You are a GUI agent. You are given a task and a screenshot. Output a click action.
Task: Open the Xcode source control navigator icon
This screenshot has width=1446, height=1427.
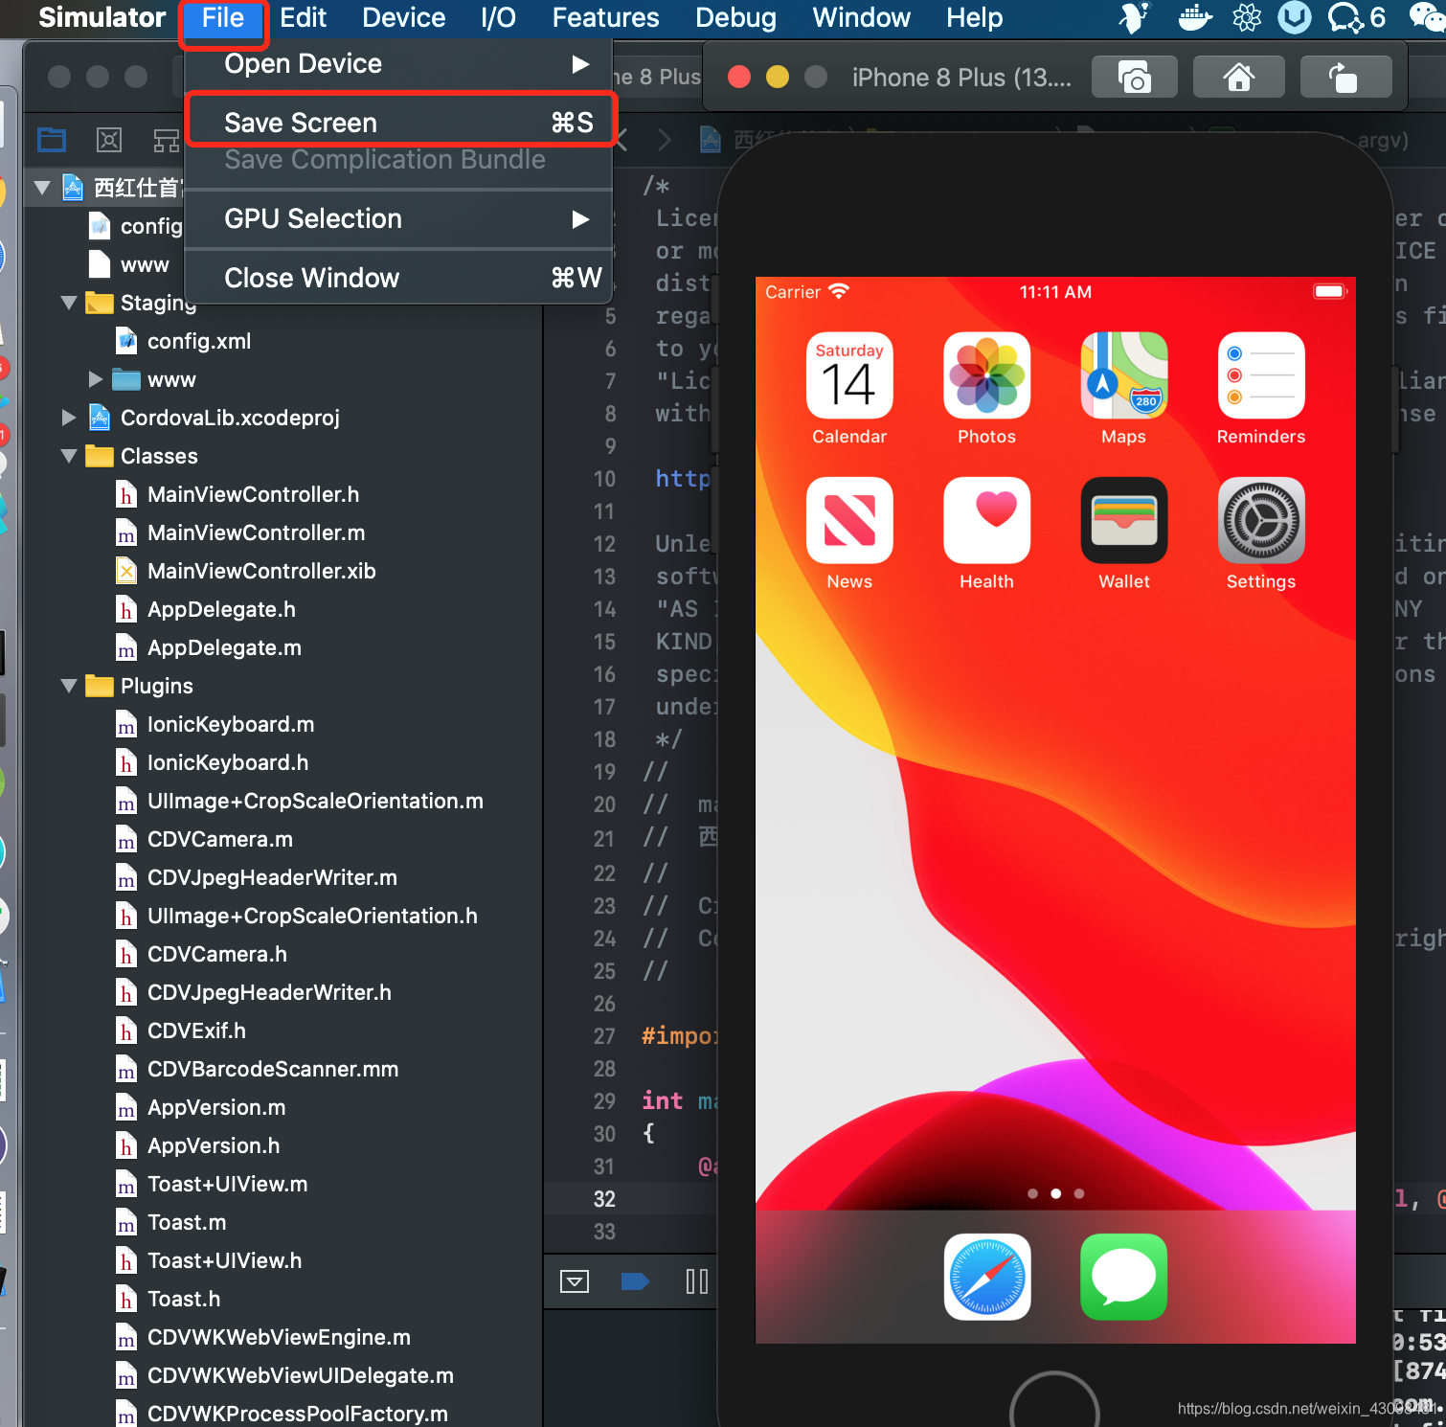[109, 141]
